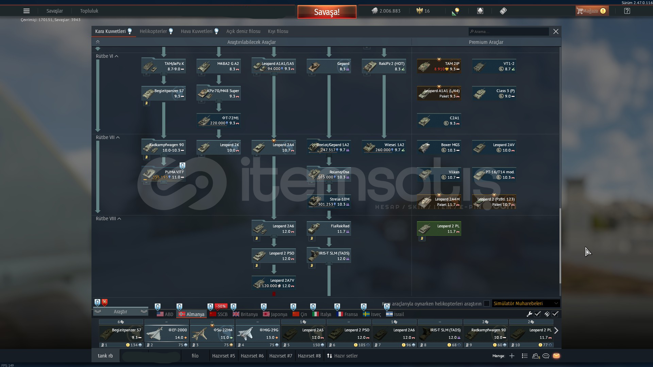Click the Golden Eagles currency icon
The width and height of the screenshot is (653, 367).
point(419,11)
